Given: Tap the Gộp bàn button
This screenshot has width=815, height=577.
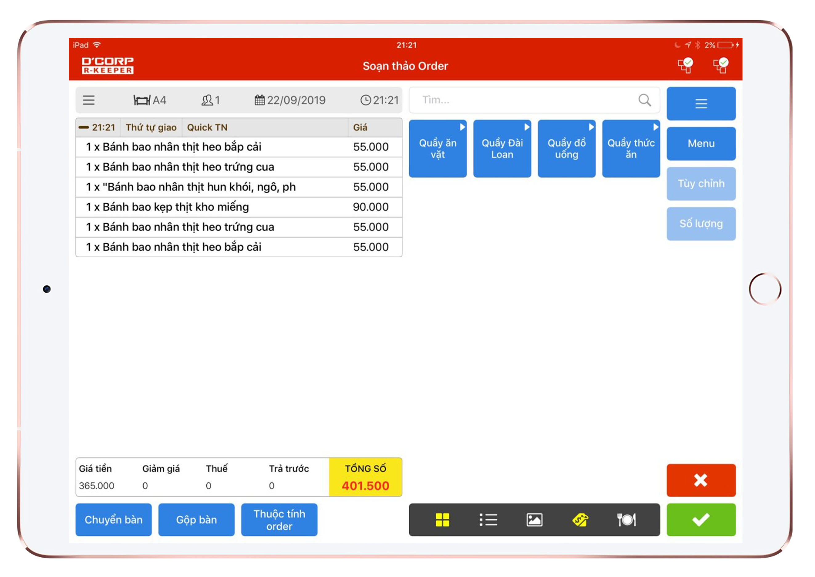Looking at the screenshot, I should [196, 519].
